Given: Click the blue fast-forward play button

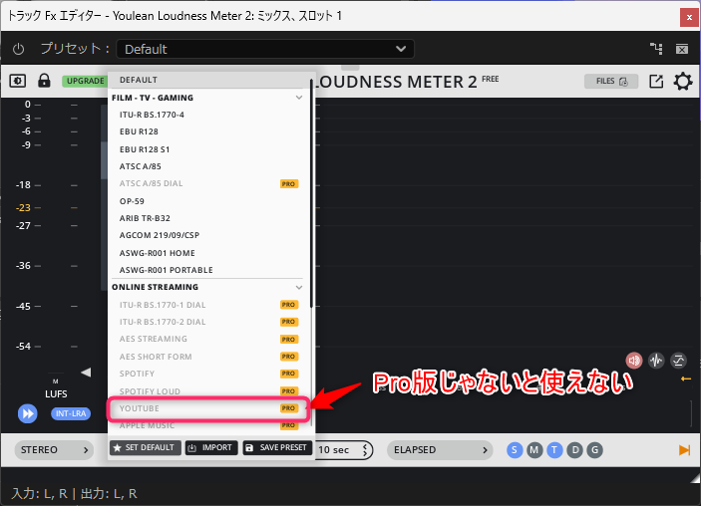Looking at the screenshot, I should [x=27, y=413].
